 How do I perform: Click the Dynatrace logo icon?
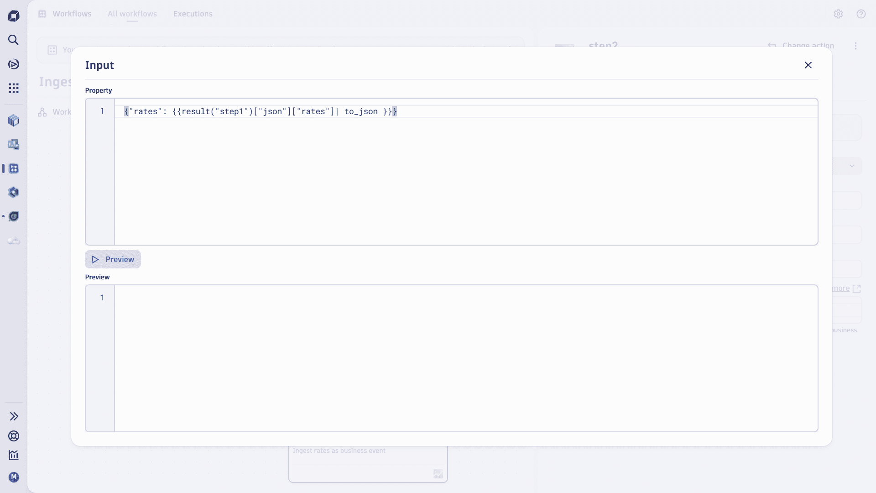[14, 16]
